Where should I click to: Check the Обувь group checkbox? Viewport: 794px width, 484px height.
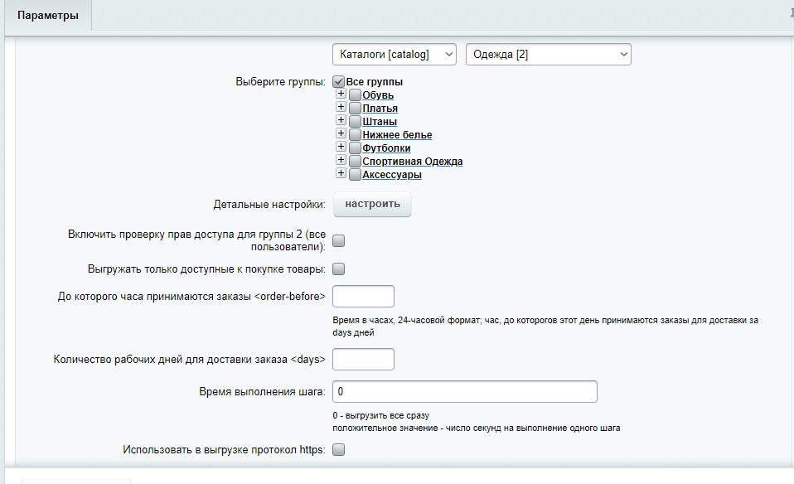[355, 95]
